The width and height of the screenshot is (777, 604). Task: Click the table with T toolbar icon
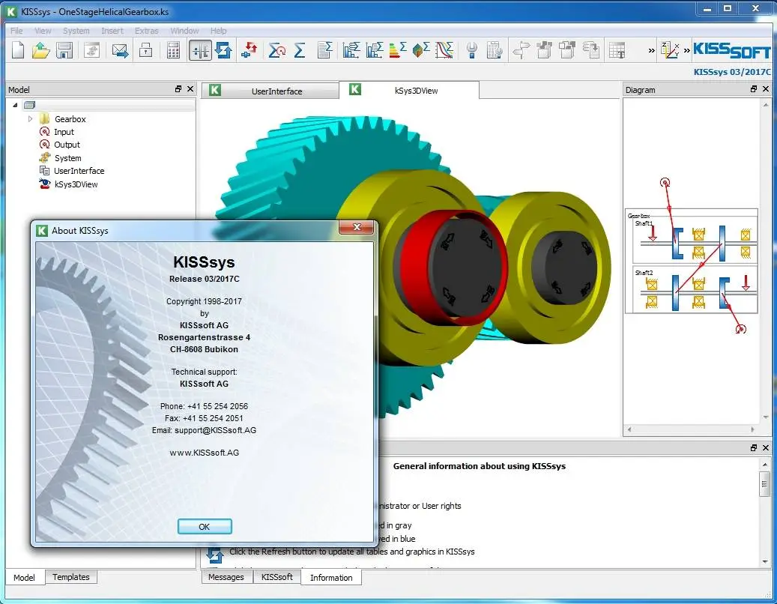[617, 50]
